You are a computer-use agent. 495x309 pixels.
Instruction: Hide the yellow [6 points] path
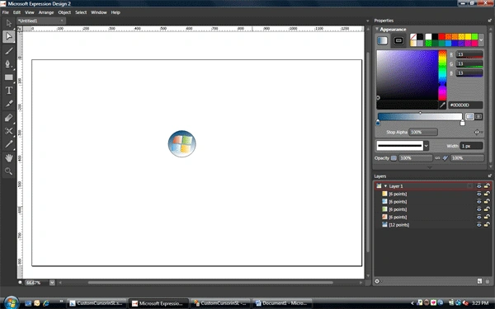pyautogui.click(x=478, y=194)
